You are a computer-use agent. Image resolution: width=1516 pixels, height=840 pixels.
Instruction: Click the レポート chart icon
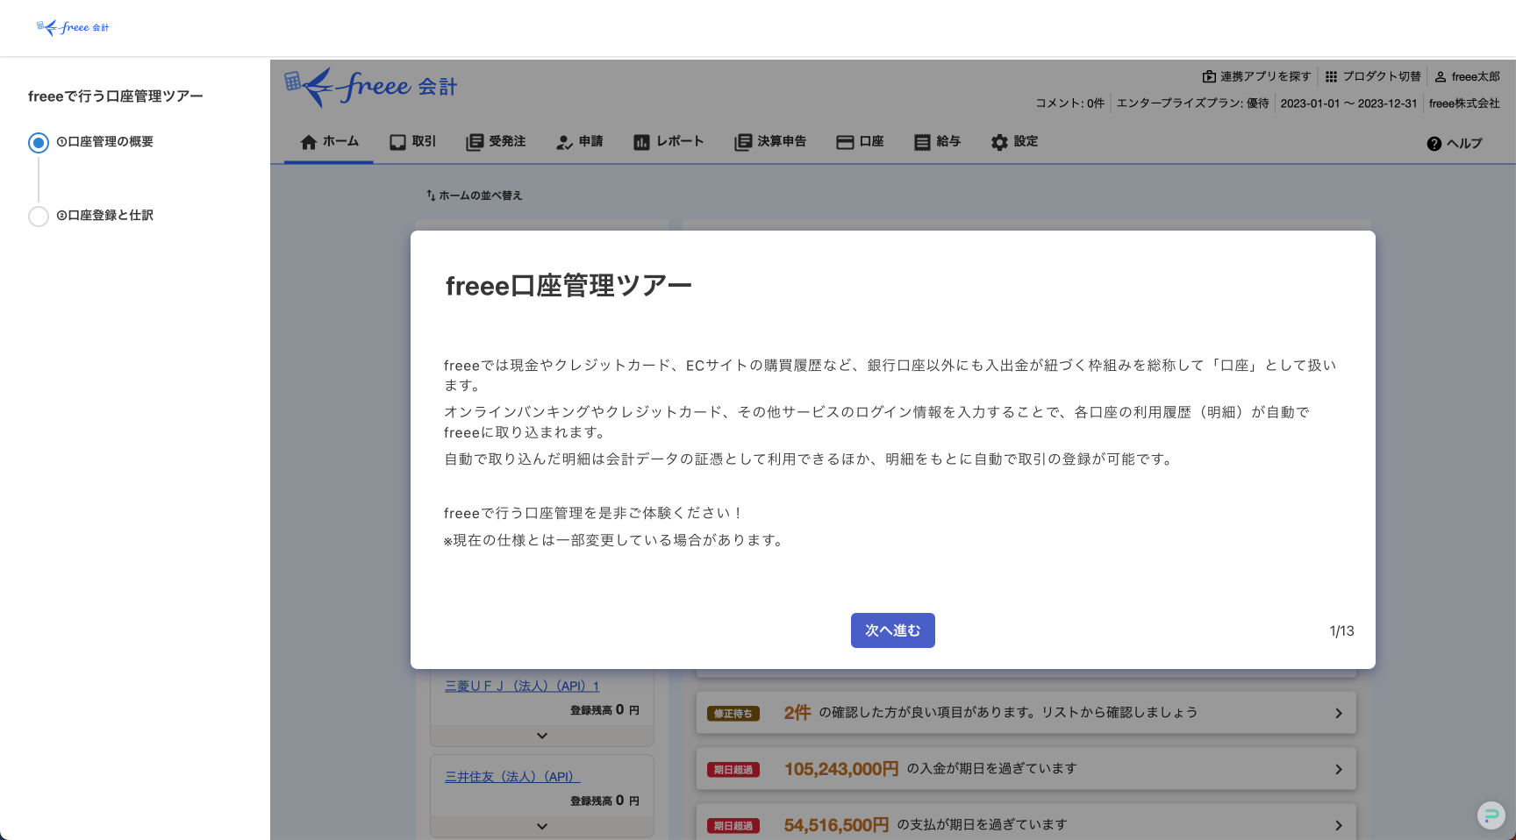click(641, 142)
